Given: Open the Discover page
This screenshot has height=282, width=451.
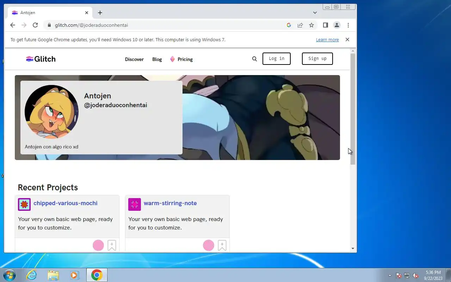Looking at the screenshot, I should [134, 59].
